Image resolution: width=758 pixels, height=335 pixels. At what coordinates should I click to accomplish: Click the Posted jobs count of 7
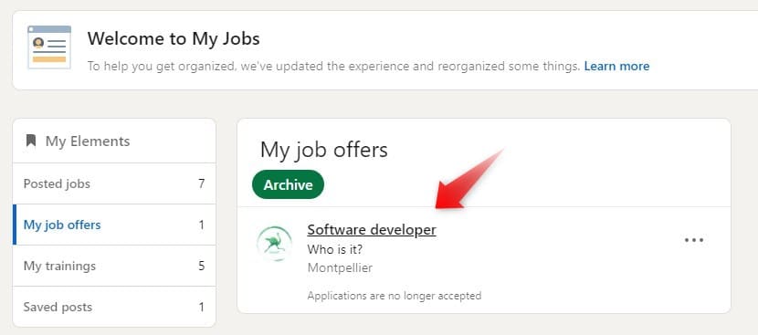[x=201, y=183]
